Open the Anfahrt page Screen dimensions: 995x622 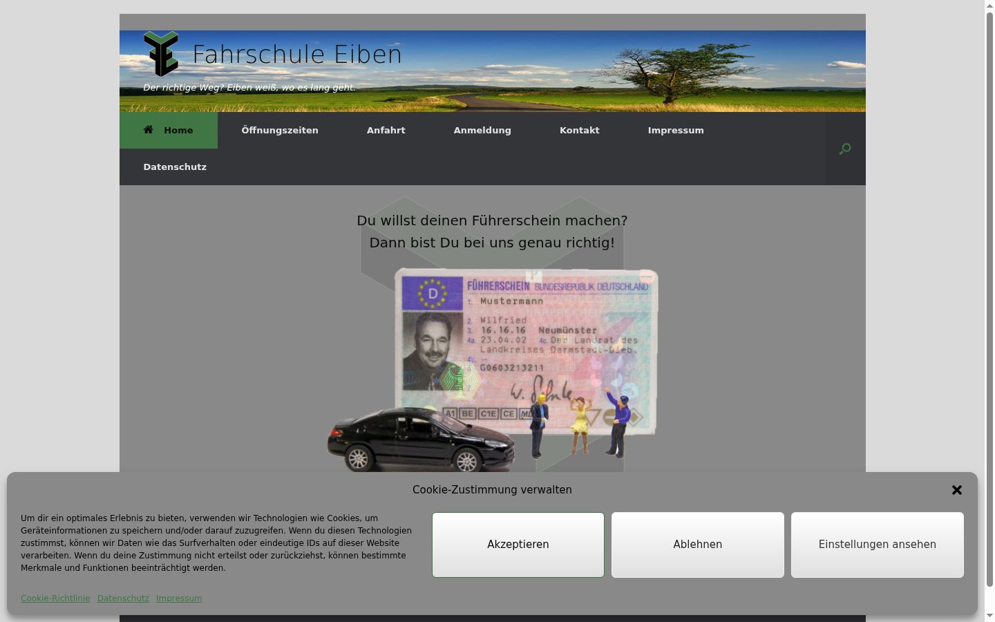pyautogui.click(x=386, y=130)
